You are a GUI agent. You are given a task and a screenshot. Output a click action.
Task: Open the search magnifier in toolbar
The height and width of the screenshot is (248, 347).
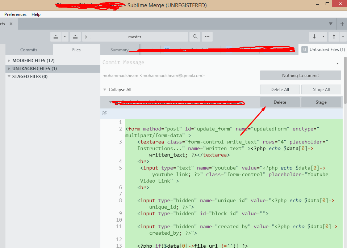pyautogui.click(x=195, y=37)
